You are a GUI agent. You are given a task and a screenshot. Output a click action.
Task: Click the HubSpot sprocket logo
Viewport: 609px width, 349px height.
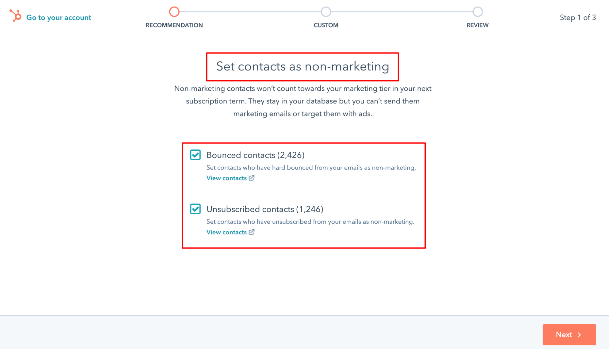click(x=15, y=16)
